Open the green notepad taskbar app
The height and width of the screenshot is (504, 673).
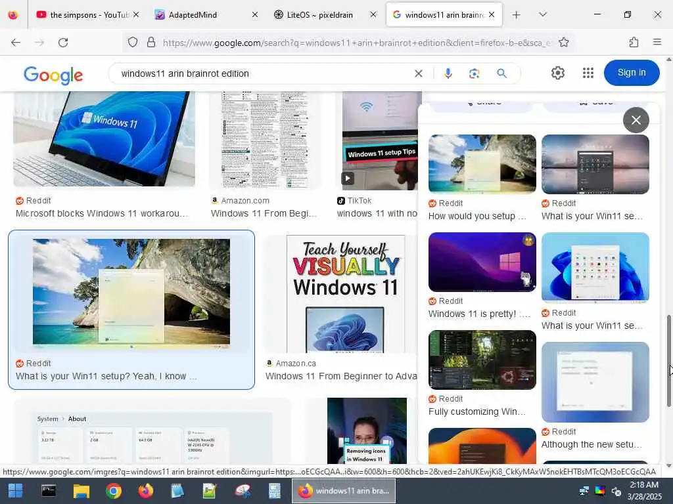210,491
